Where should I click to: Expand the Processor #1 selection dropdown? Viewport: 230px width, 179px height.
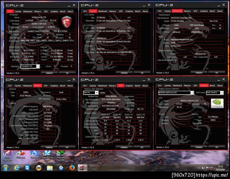[38, 66]
